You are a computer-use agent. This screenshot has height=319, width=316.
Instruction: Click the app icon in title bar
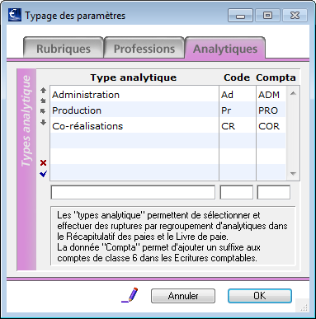click(15, 15)
